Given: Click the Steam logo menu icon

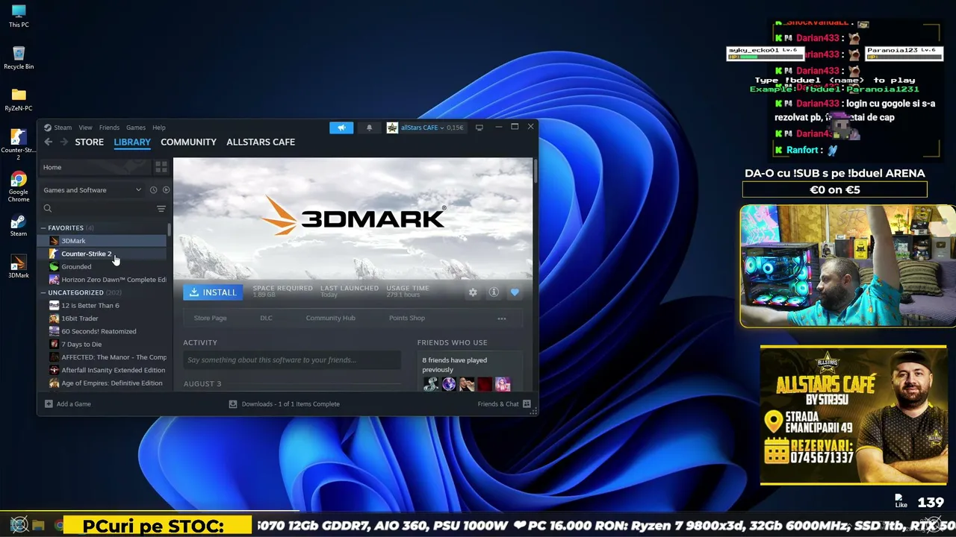Looking at the screenshot, I should coord(48,128).
